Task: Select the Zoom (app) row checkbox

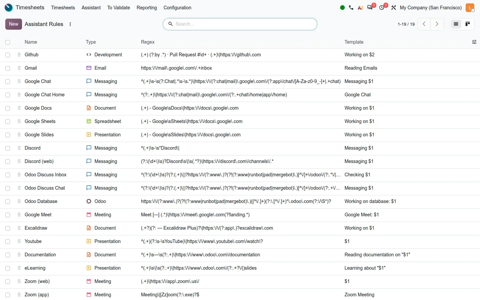Action: (8, 295)
